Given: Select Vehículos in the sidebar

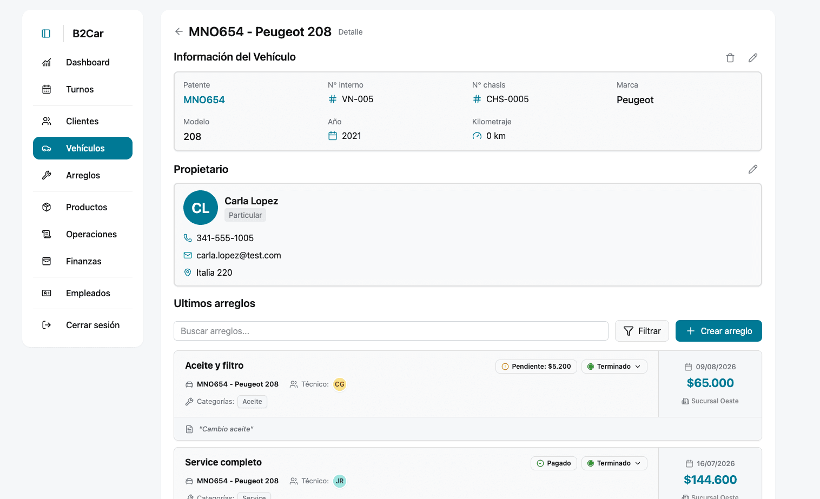Looking at the screenshot, I should click(83, 148).
